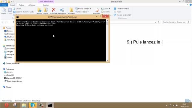Click Sélectionner tout

[121, 9]
